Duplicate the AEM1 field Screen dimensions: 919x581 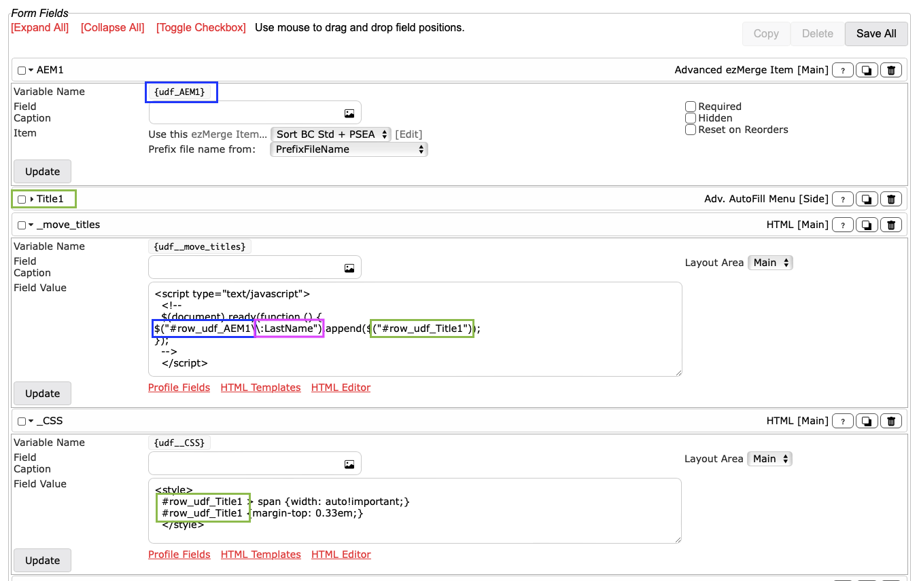pos(867,70)
